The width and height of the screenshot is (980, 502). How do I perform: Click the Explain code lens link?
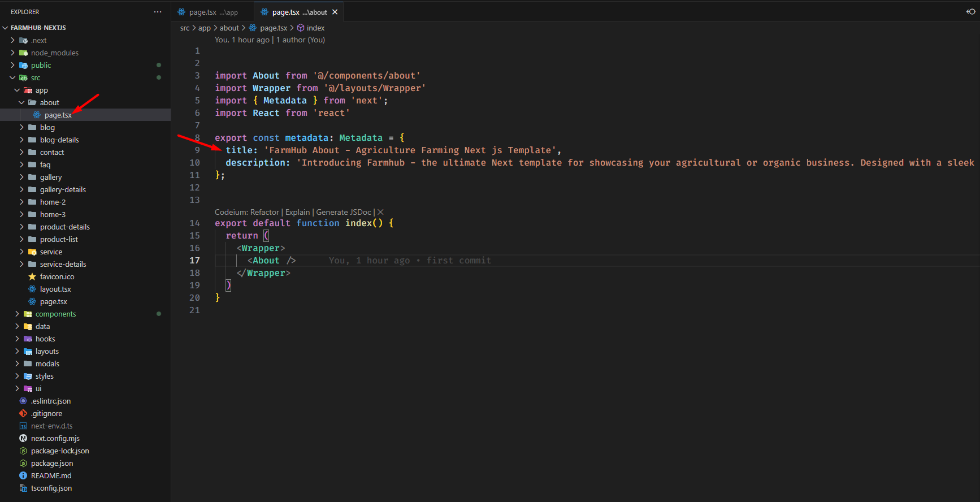click(297, 212)
